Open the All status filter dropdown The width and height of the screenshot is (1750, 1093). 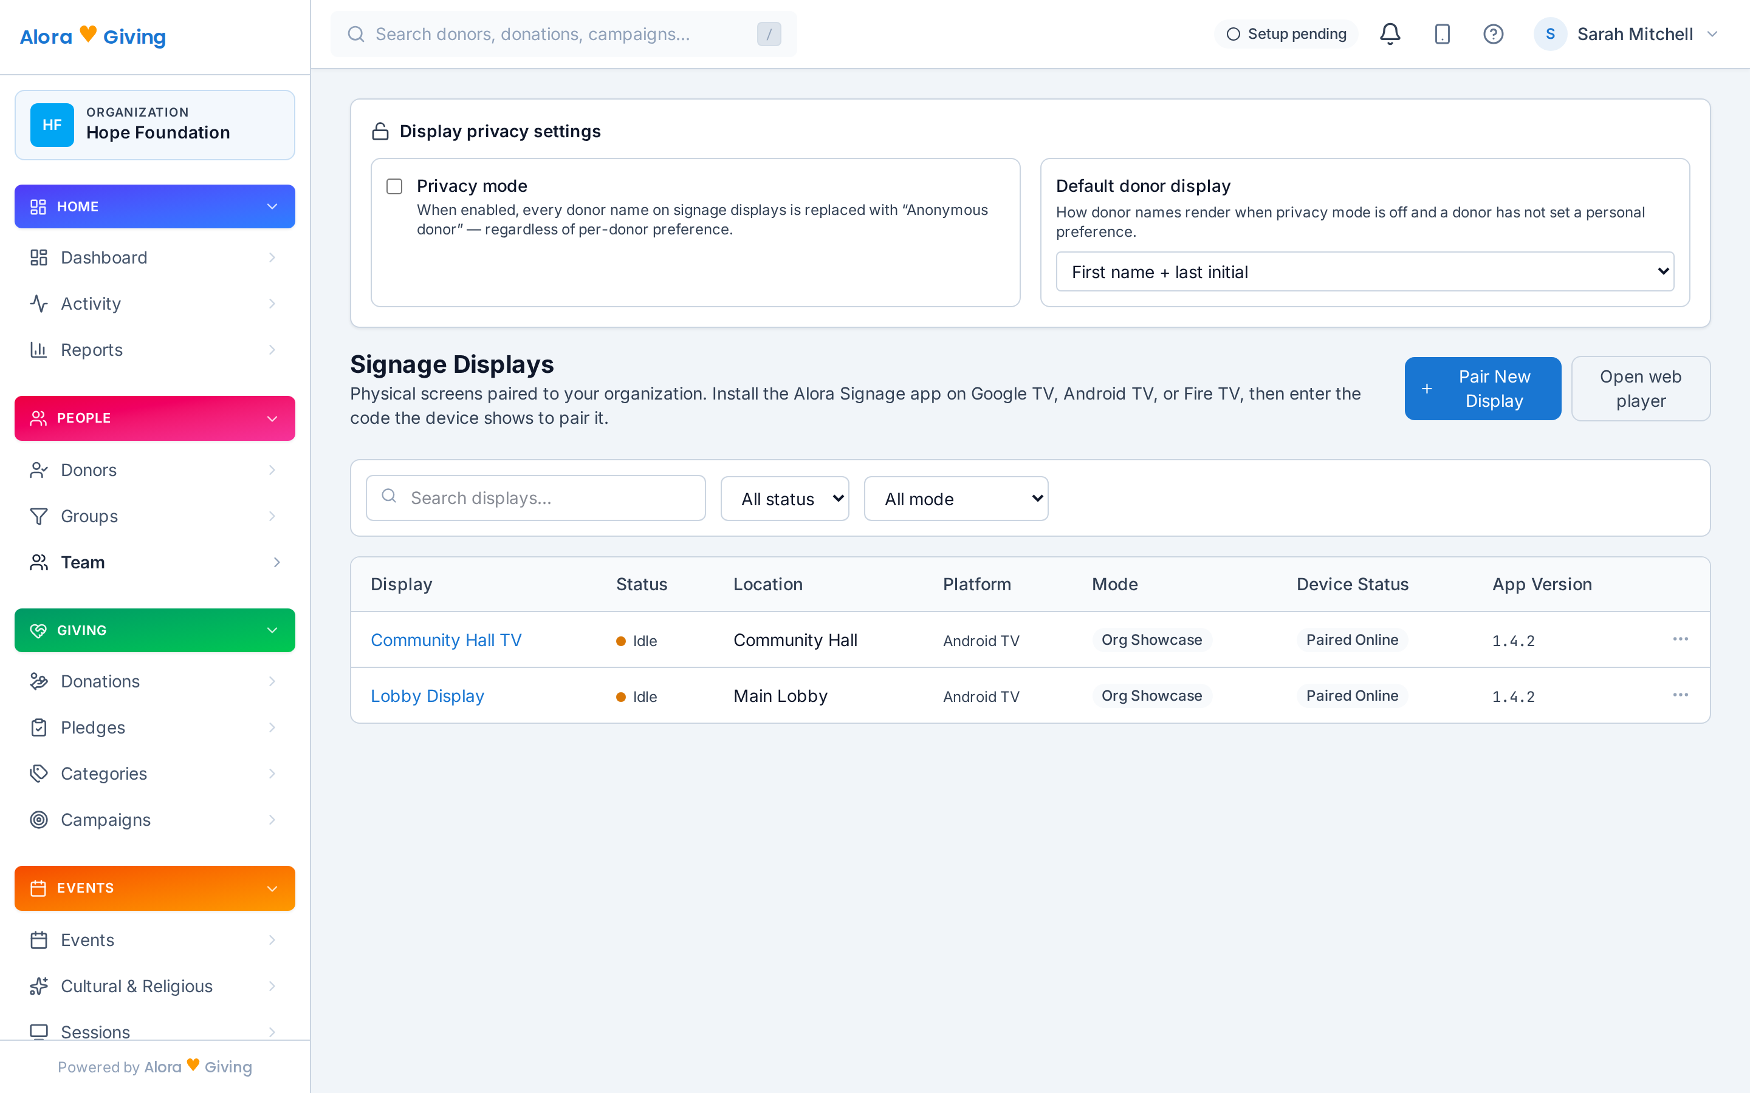(784, 499)
